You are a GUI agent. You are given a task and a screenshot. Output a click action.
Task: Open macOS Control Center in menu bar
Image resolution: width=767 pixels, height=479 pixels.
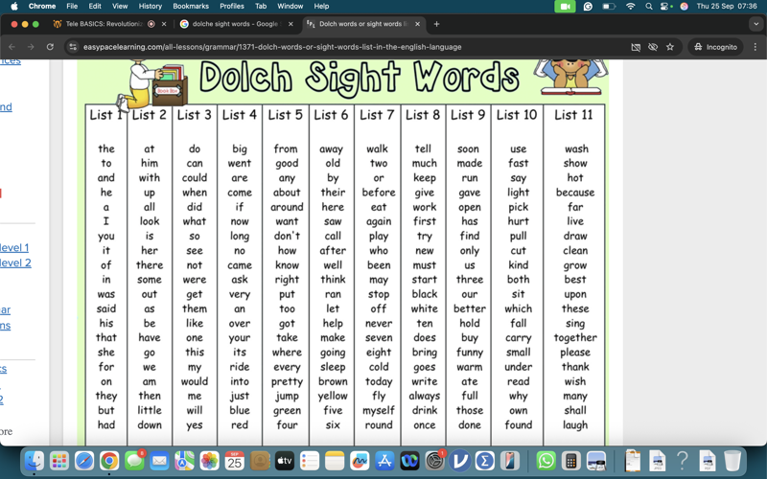pos(666,6)
